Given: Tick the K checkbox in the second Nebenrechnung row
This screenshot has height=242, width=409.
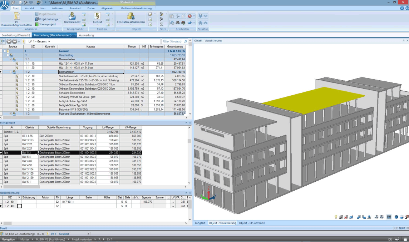Looking at the screenshot, I should [x=19, y=206].
